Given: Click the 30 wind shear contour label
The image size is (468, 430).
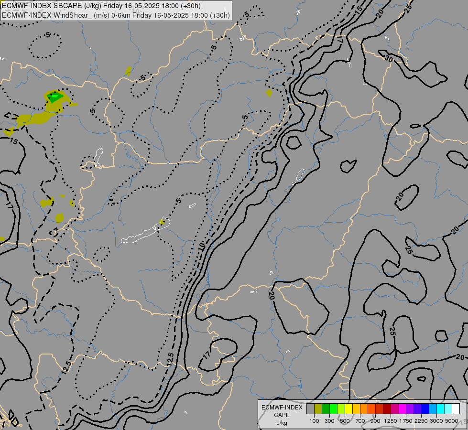Looking at the screenshot, I should click(x=389, y=58).
